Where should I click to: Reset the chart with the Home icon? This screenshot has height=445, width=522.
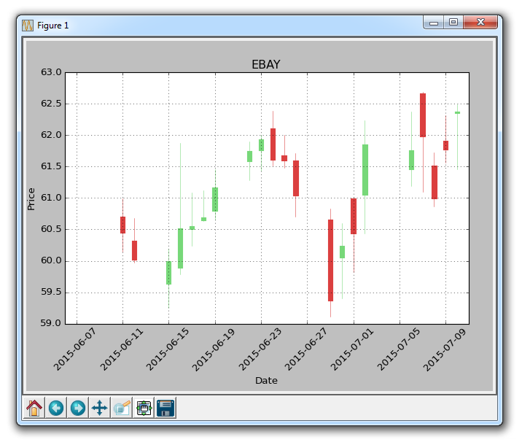click(34, 409)
